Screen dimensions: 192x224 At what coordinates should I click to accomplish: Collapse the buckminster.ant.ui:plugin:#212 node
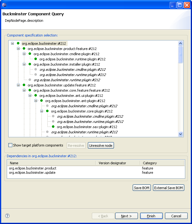[30, 95]
